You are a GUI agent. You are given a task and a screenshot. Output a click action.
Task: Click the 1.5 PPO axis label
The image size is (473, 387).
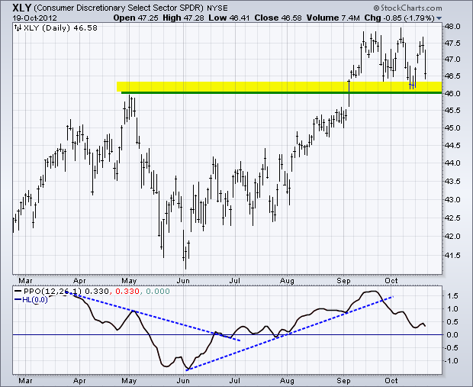pos(453,296)
